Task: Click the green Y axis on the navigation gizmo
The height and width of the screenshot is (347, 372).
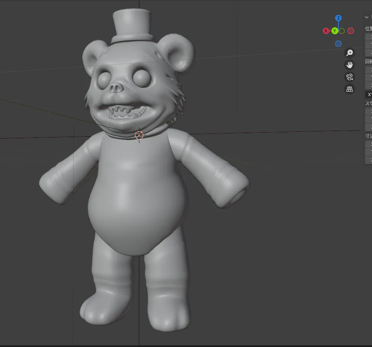Action: [x=335, y=31]
